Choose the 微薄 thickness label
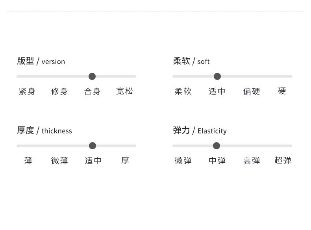The height and width of the screenshot is (230, 311). click(x=59, y=161)
